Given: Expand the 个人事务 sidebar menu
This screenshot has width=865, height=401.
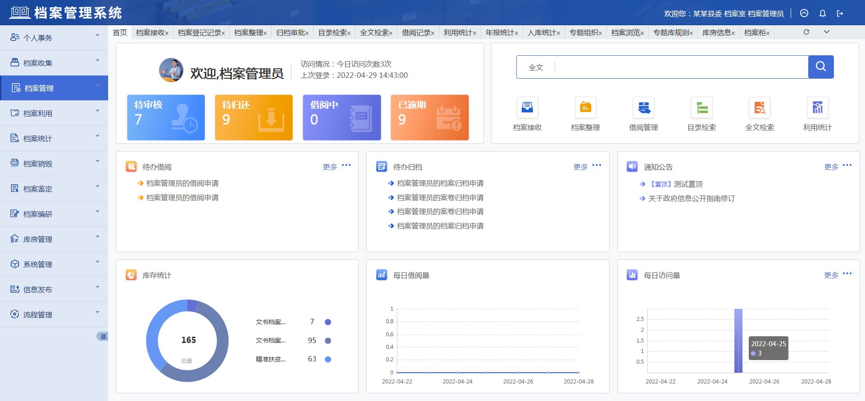Looking at the screenshot, I should point(54,38).
